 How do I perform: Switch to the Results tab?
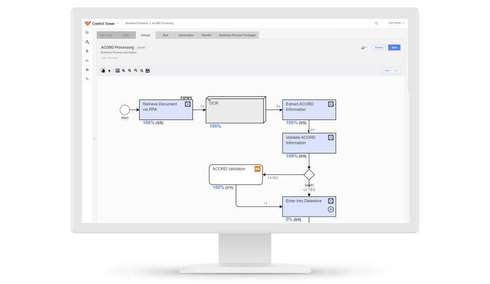coord(206,35)
